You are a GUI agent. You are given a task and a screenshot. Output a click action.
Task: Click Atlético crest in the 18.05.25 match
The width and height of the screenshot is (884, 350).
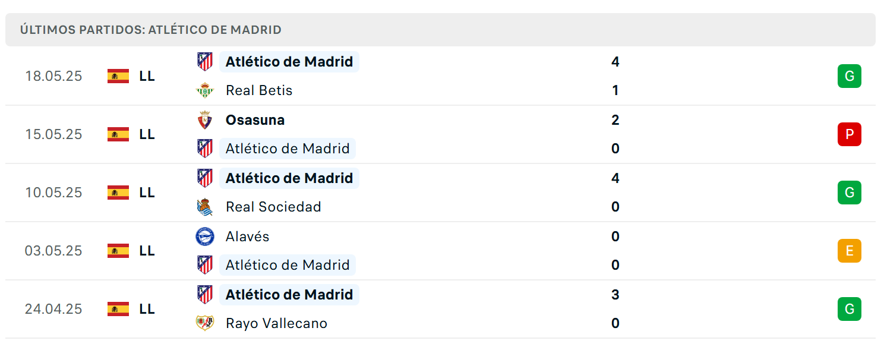204,62
